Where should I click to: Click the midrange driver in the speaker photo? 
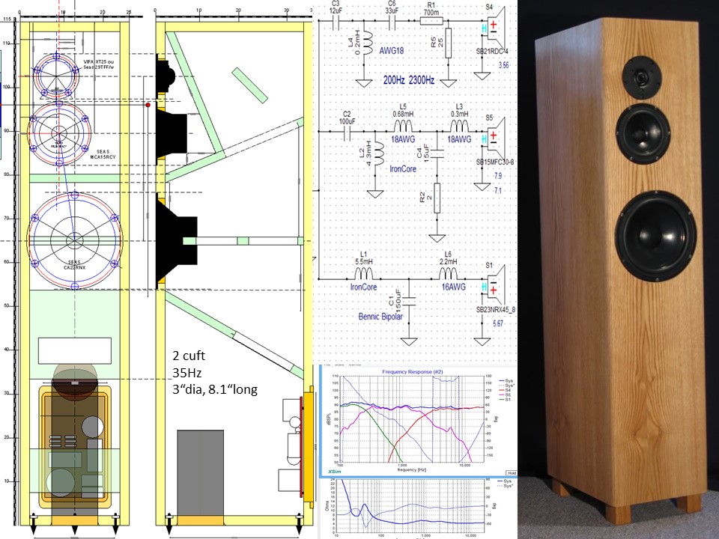tap(643, 133)
